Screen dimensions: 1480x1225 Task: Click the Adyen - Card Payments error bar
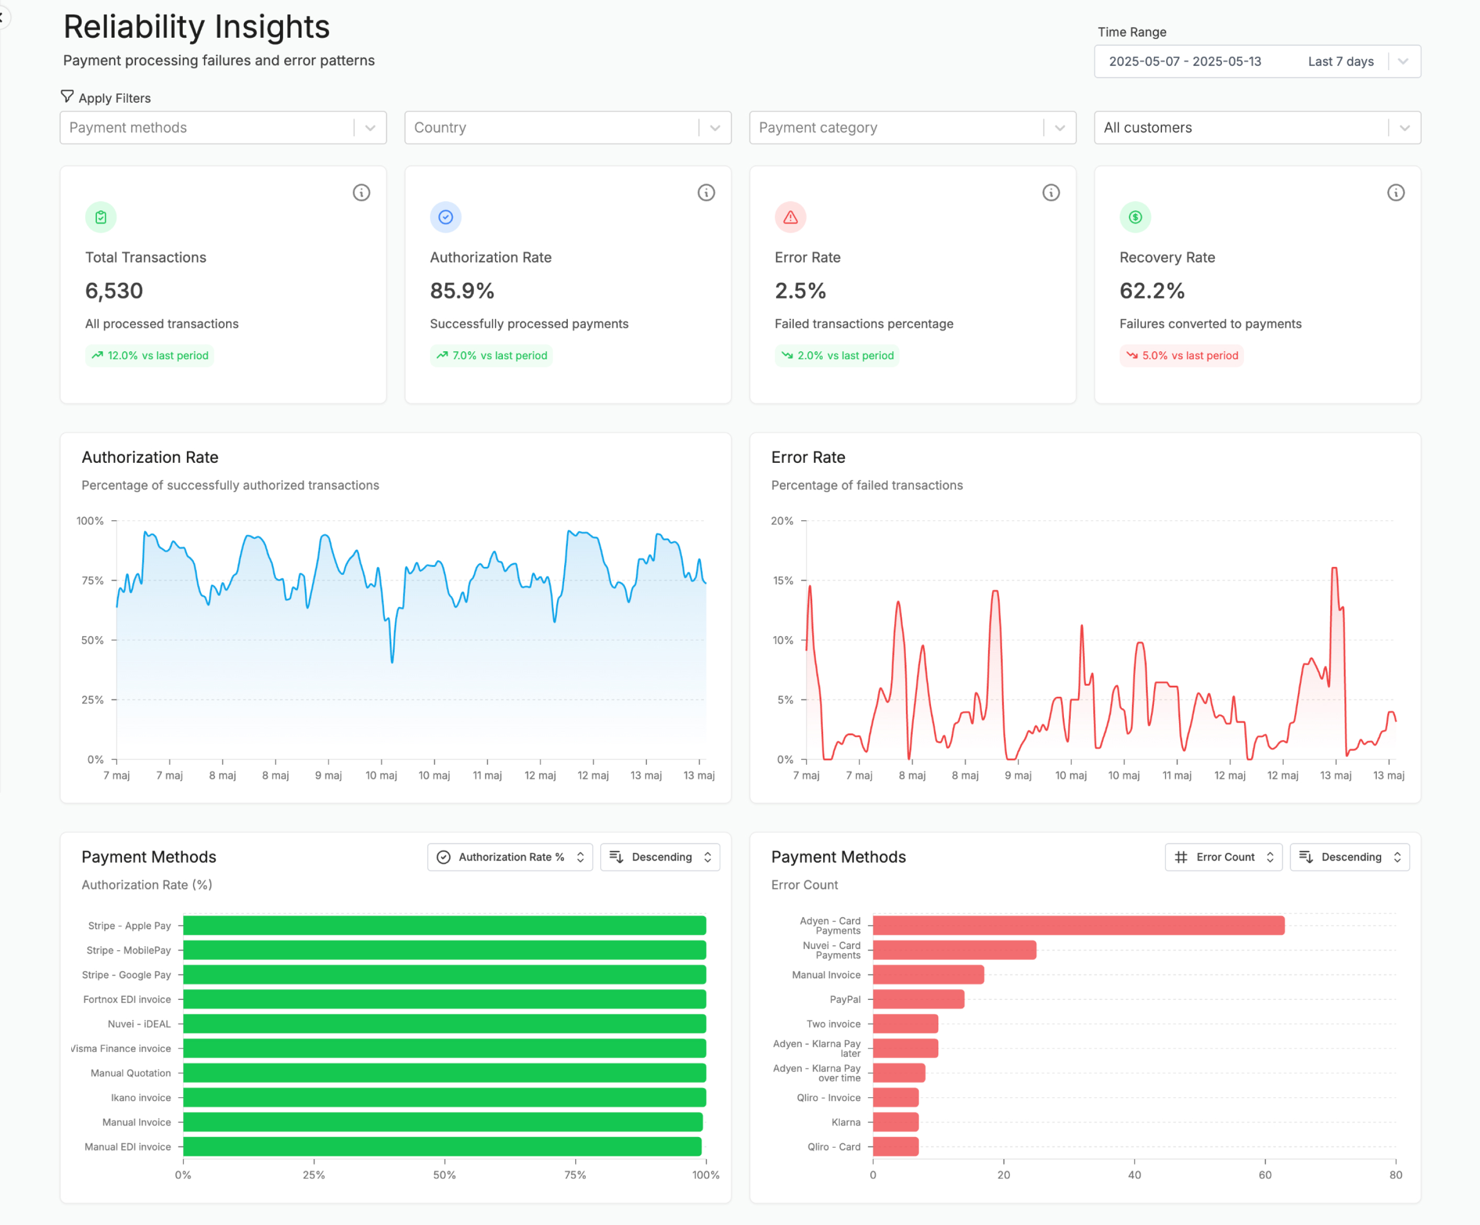(x=1078, y=925)
